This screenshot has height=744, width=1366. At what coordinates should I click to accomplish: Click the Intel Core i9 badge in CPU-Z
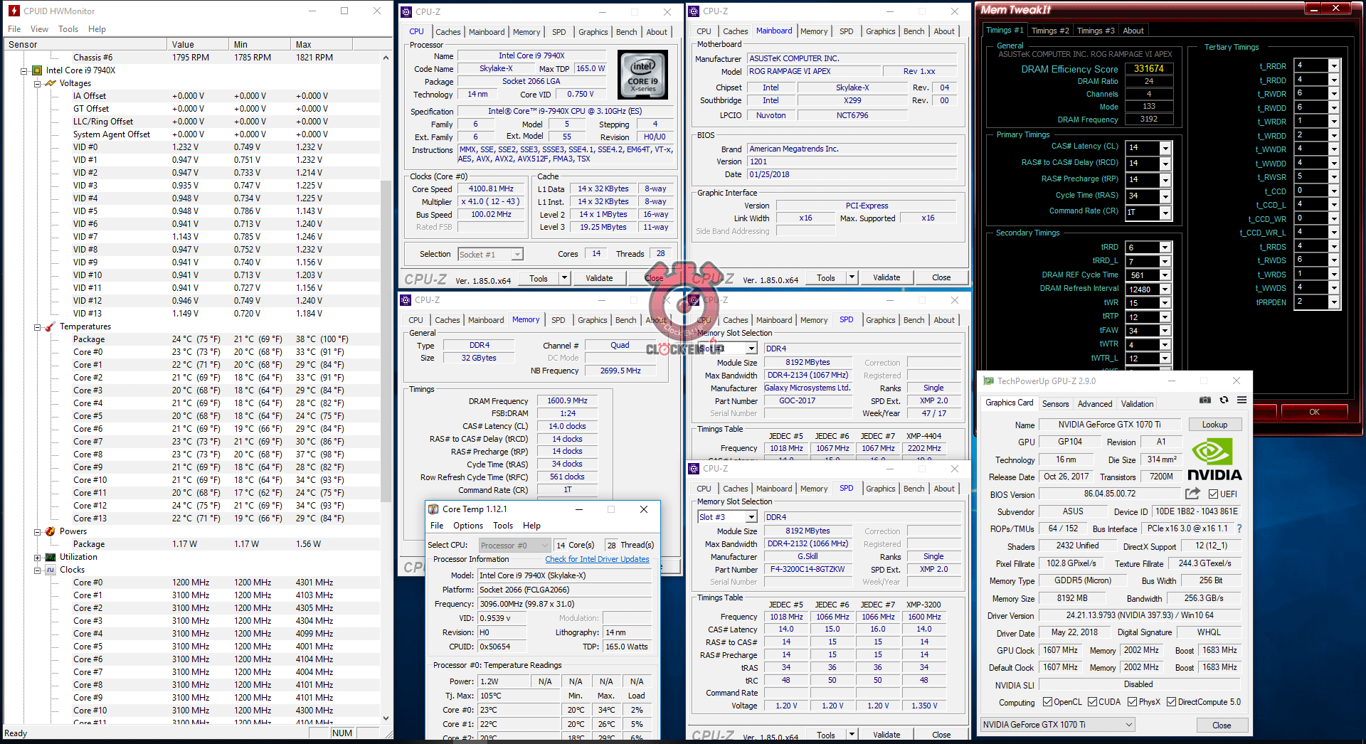tap(642, 75)
